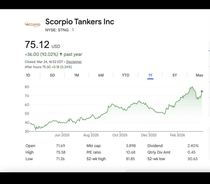The width and height of the screenshot is (210, 184).
Task: Click the Scorpio company logo
Action: pos(32,24)
